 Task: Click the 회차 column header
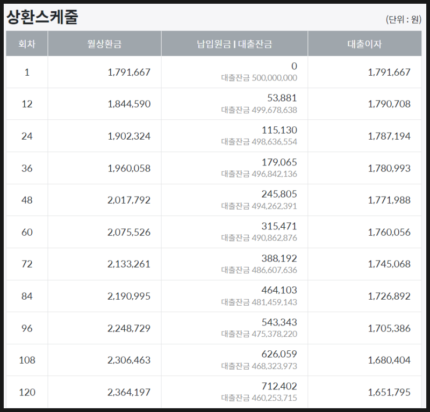click(27, 44)
